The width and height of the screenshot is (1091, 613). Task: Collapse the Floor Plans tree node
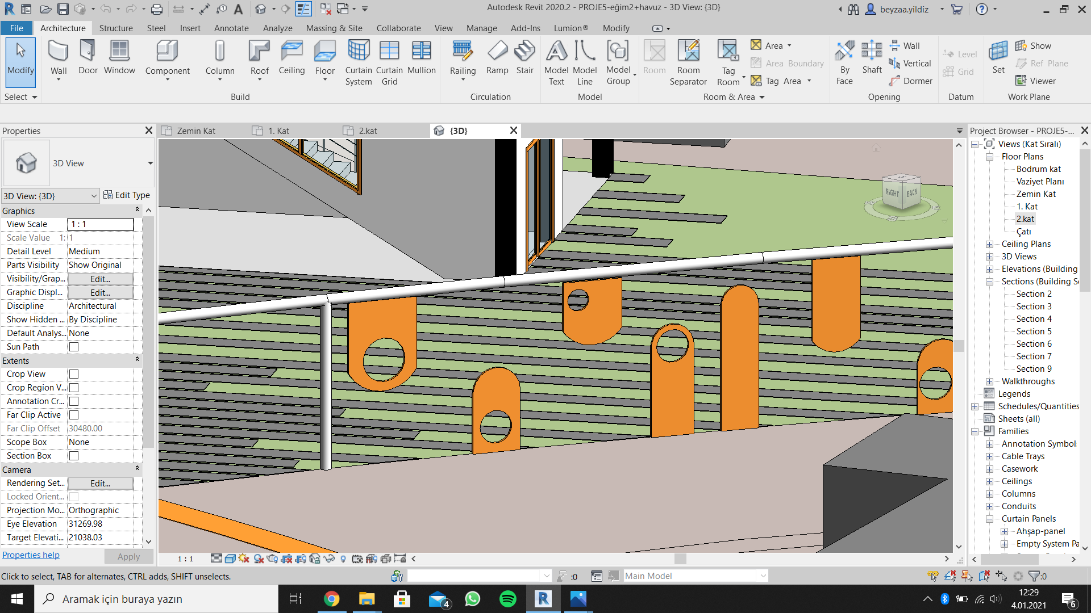tap(989, 157)
